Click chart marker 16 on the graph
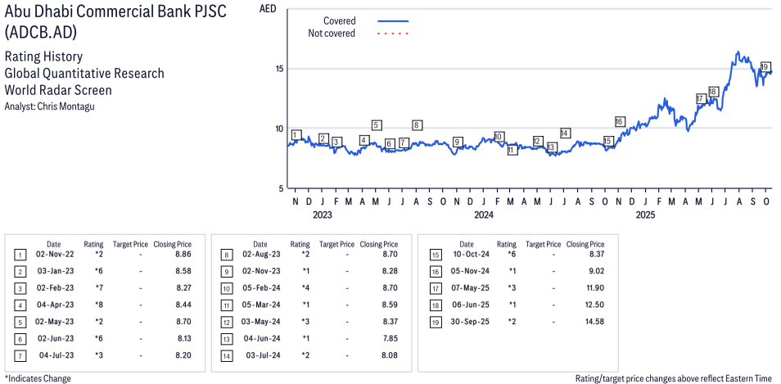 coord(620,121)
